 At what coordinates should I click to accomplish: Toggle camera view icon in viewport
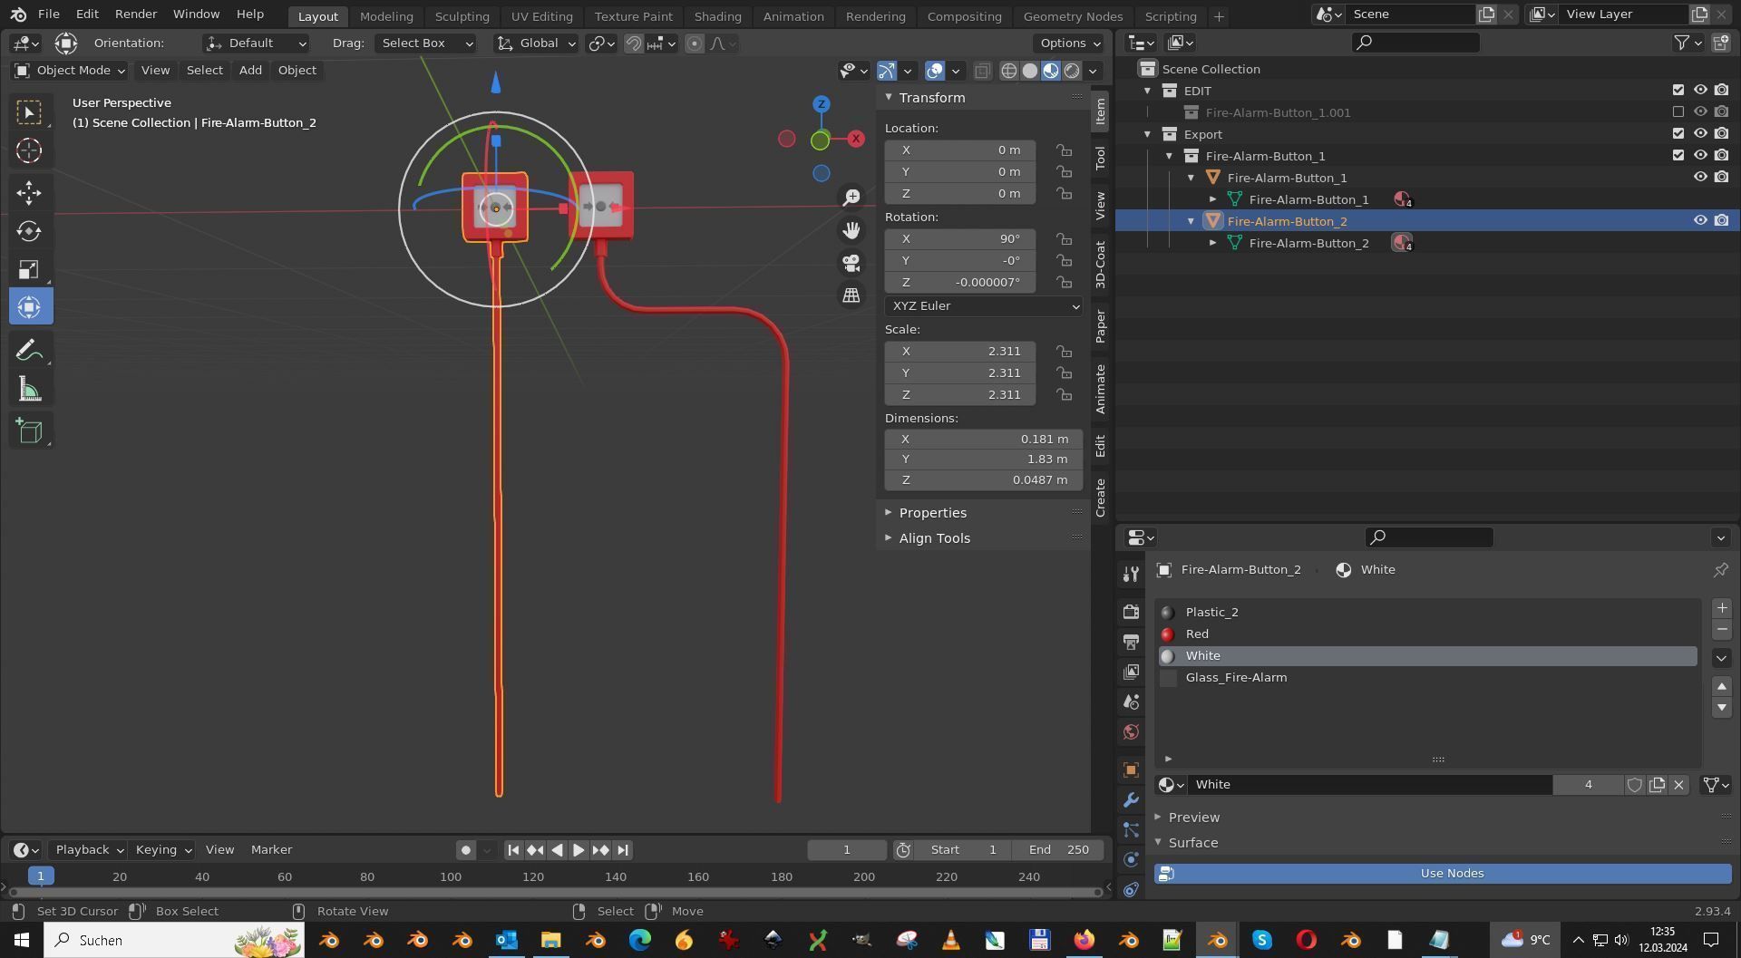(x=851, y=263)
